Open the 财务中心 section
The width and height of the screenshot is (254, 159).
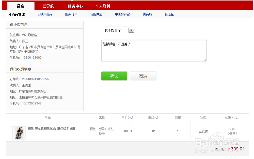(75, 6)
